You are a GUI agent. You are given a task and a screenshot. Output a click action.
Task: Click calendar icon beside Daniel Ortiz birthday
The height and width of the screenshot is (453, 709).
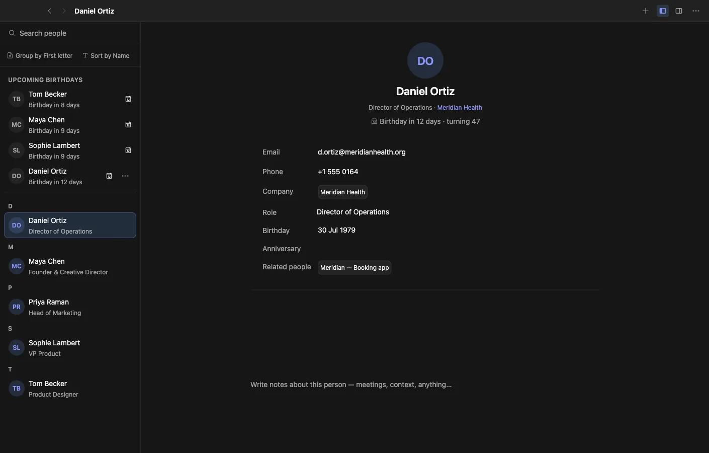(x=109, y=176)
